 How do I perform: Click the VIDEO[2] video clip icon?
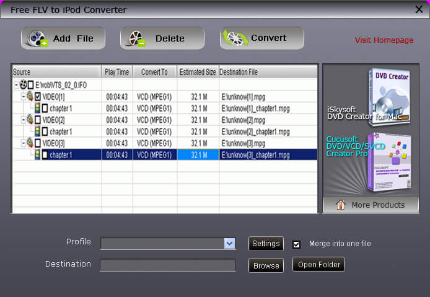click(30, 120)
